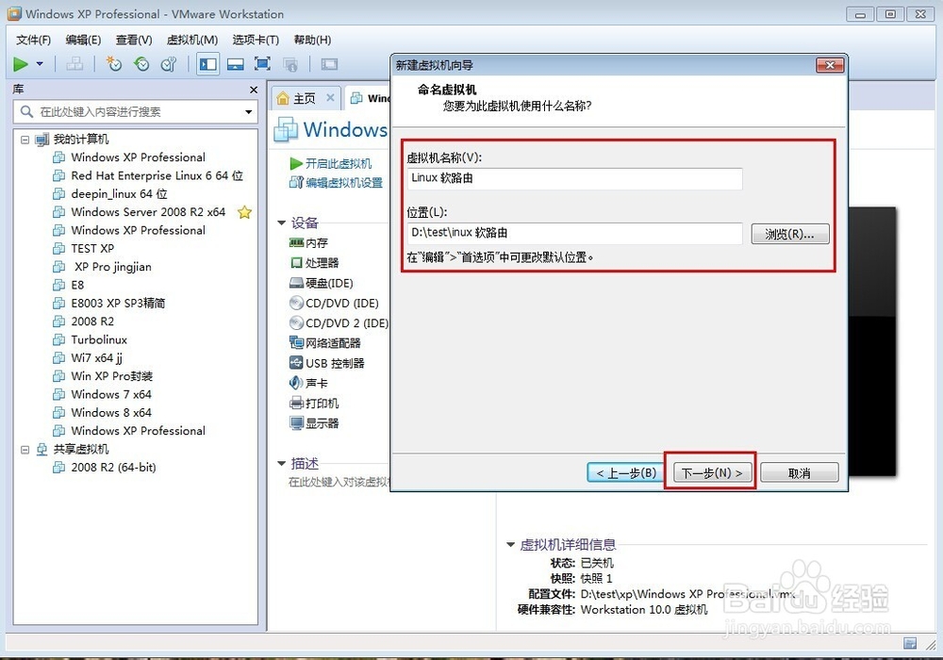Select the 打印机 printer device
This screenshot has width=943, height=660.
click(x=315, y=404)
